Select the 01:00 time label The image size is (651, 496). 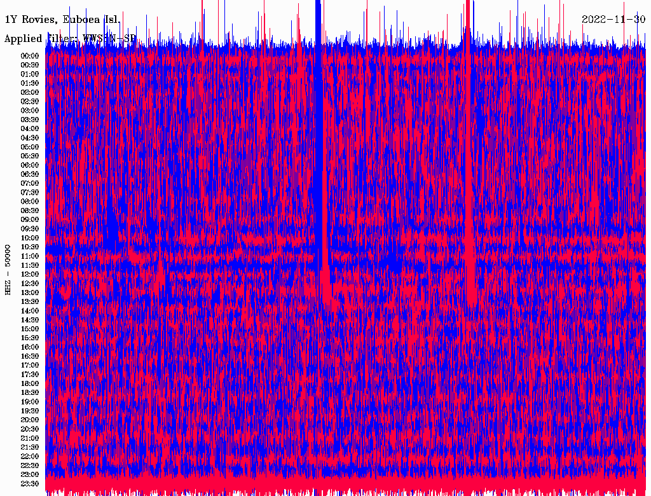pos(30,74)
